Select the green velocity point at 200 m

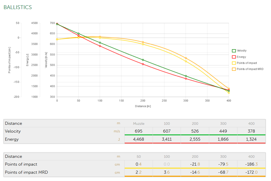143,60
